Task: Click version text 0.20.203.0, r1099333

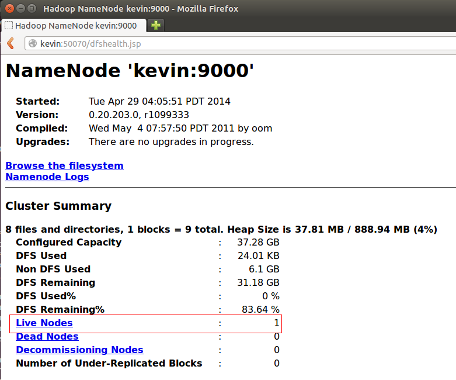Action: [139, 115]
